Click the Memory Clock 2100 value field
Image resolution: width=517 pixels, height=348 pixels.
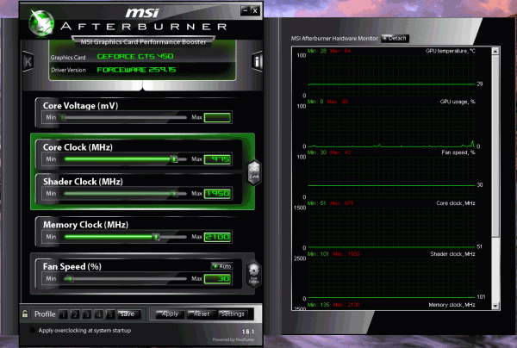pyautogui.click(x=217, y=237)
